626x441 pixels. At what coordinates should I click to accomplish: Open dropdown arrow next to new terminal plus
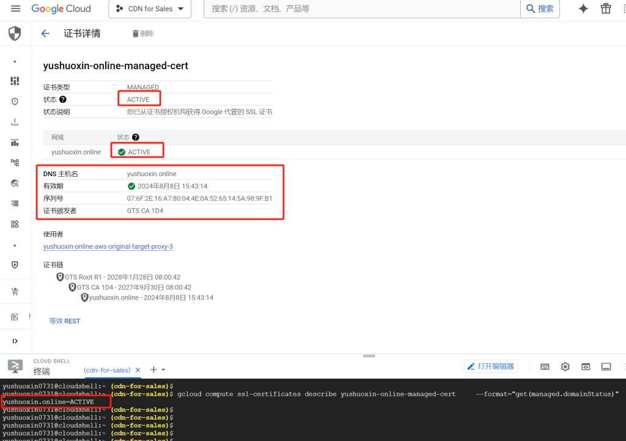(x=163, y=370)
